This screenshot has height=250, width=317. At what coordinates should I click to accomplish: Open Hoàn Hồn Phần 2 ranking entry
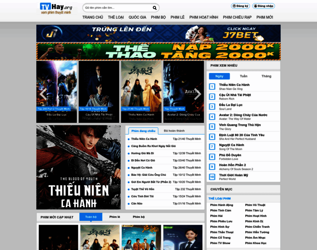pyautogui.click(x=232, y=165)
